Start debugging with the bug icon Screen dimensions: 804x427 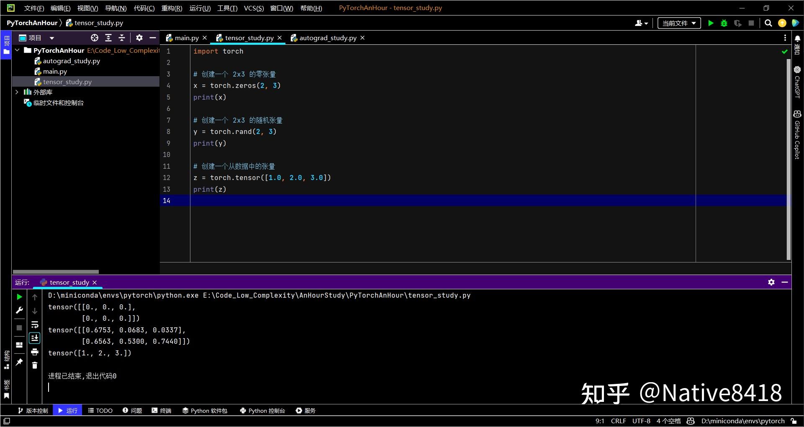coord(724,23)
